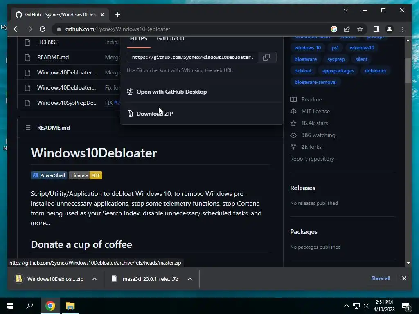Open Windows10SysPrepDe... file
Image resolution: width=419 pixels, height=314 pixels.
[68, 103]
